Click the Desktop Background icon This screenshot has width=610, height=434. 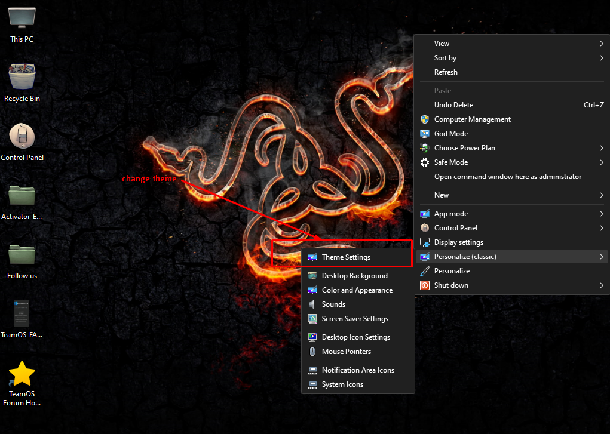point(312,276)
